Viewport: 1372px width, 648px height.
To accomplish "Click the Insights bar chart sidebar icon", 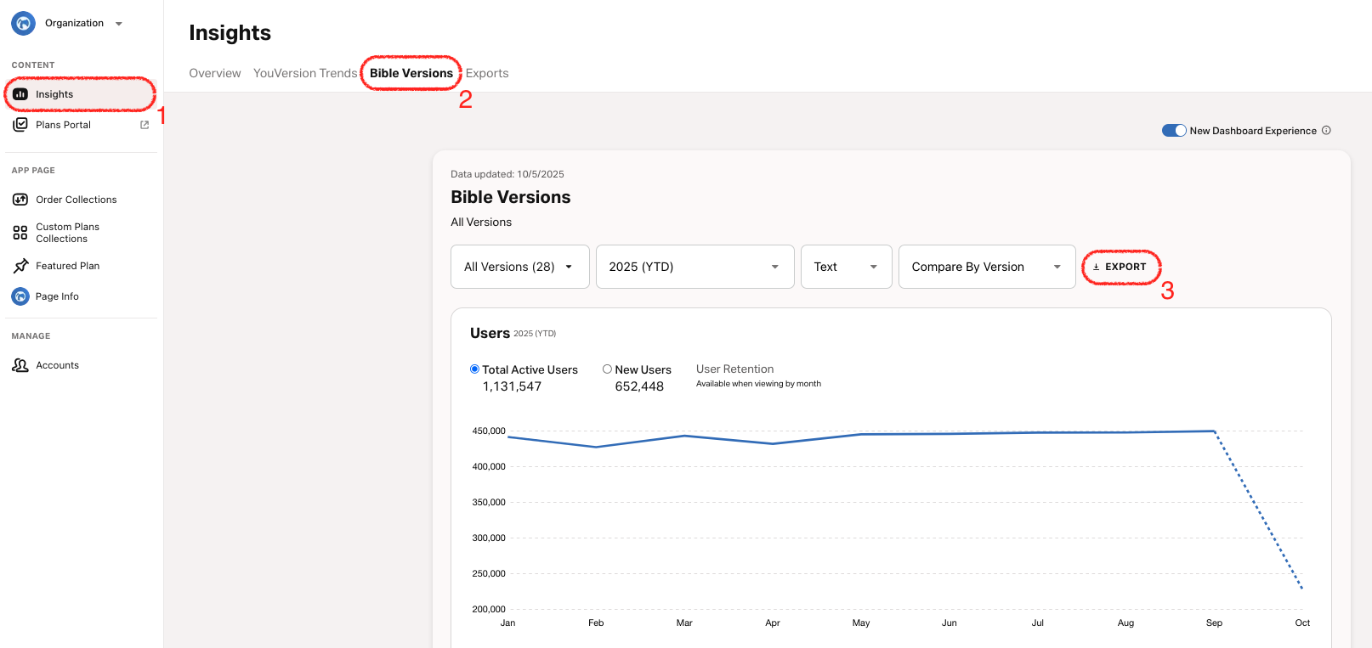I will [x=20, y=94].
